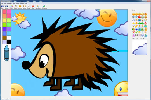Clear the drawing with red X toolbar icon
The height and width of the screenshot is (100, 151).
[33, 7]
